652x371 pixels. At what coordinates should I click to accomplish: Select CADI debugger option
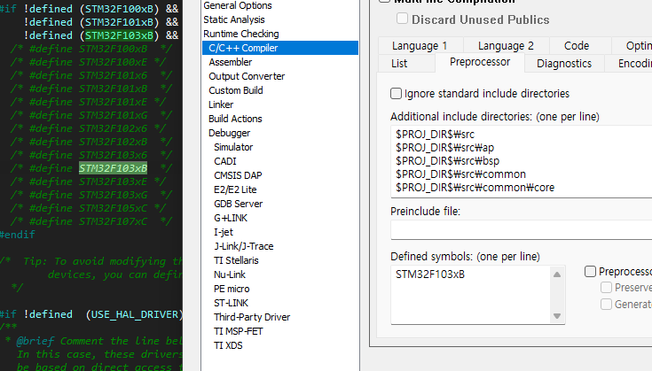pyautogui.click(x=225, y=161)
